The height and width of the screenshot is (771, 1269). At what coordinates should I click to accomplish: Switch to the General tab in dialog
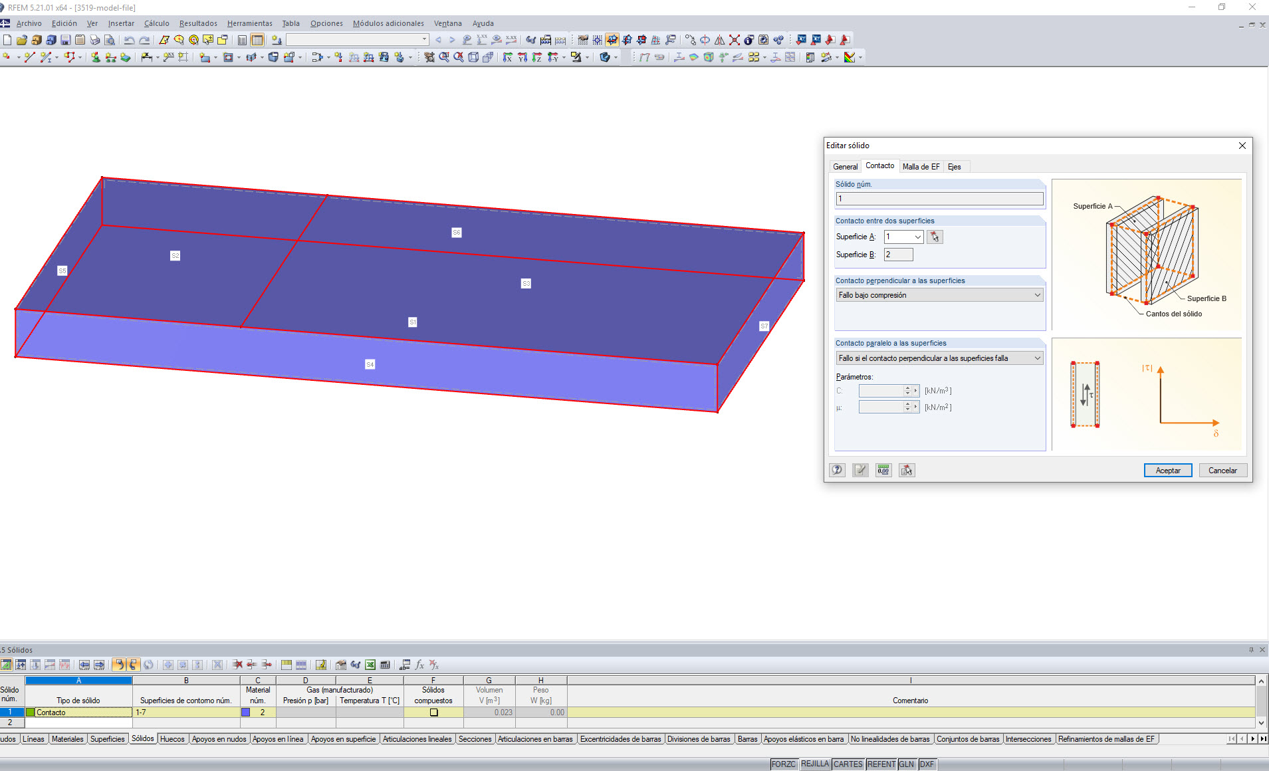pyautogui.click(x=846, y=167)
